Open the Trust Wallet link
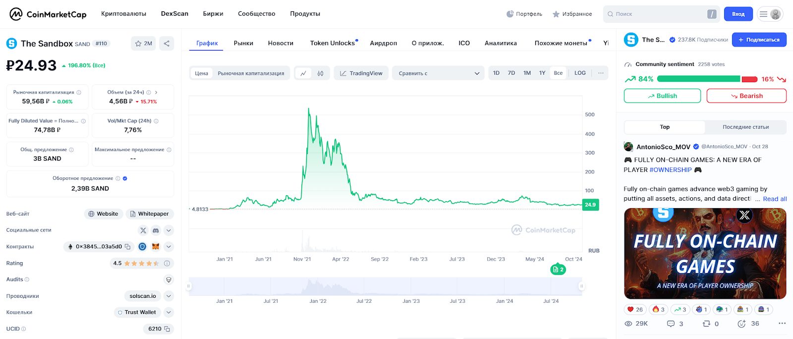This screenshot has width=793, height=339. (137, 312)
